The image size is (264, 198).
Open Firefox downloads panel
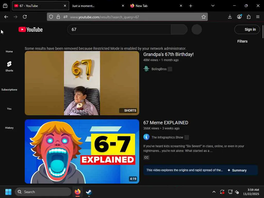pos(230,17)
